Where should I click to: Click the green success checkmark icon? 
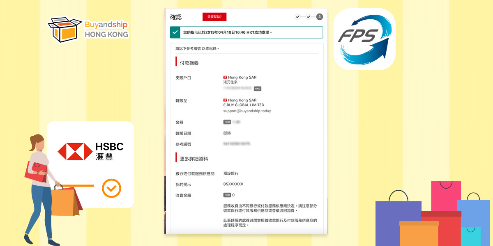175,32
